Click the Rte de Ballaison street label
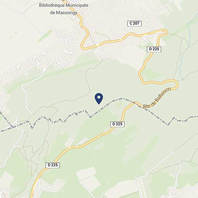The image size is (198, 198). click(x=157, y=98)
